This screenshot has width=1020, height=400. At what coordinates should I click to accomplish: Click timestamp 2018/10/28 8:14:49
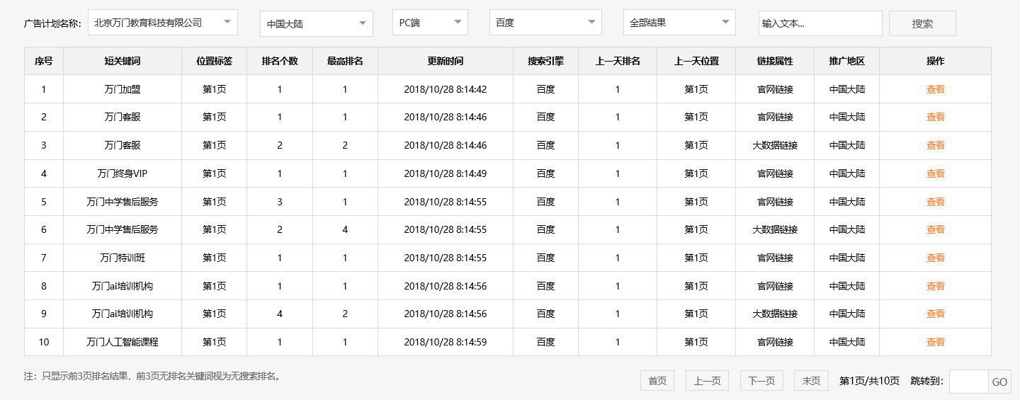(x=446, y=173)
